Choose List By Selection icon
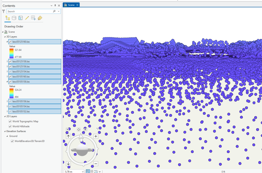This screenshot has width=262, height=173. [20, 18]
